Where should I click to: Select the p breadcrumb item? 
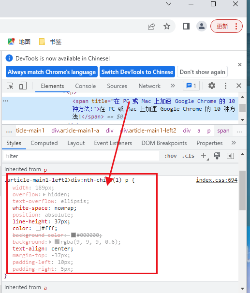[x=209, y=131]
